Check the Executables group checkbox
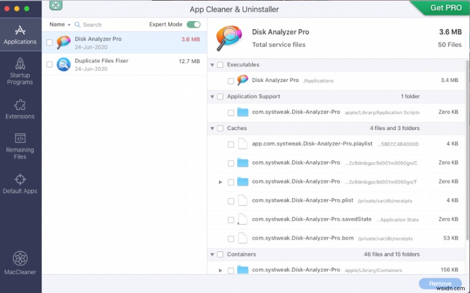The width and height of the screenshot is (470, 293). (x=220, y=65)
